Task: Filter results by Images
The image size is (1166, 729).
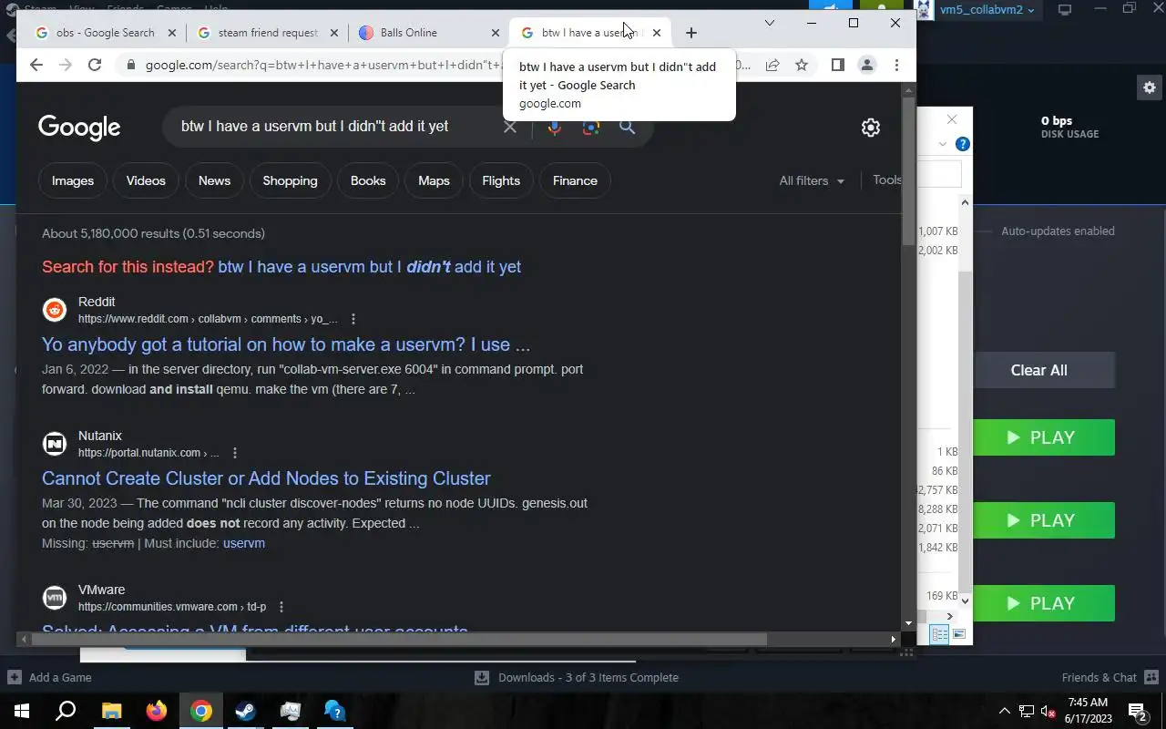Action: (x=73, y=180)
